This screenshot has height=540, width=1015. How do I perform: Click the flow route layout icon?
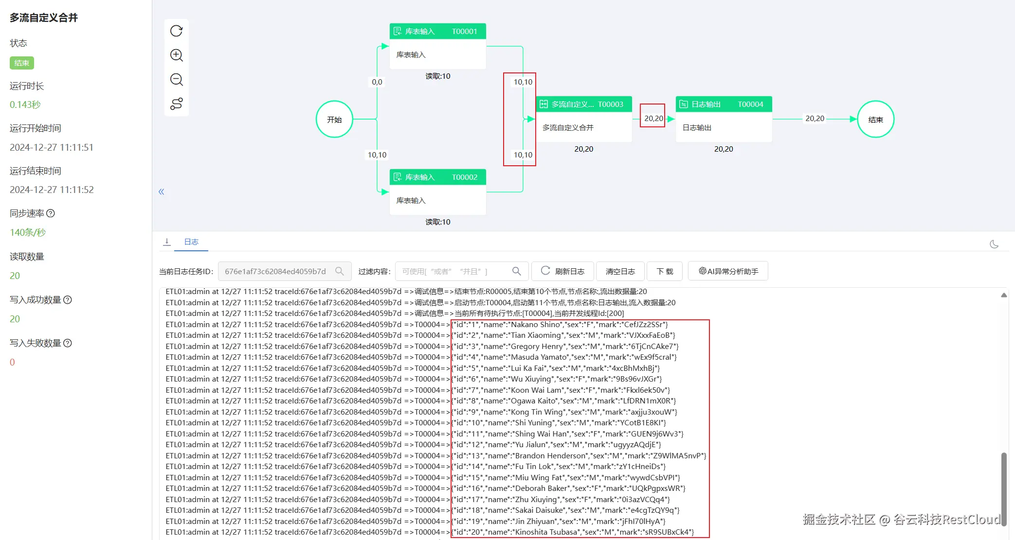(x=176, y=104)
